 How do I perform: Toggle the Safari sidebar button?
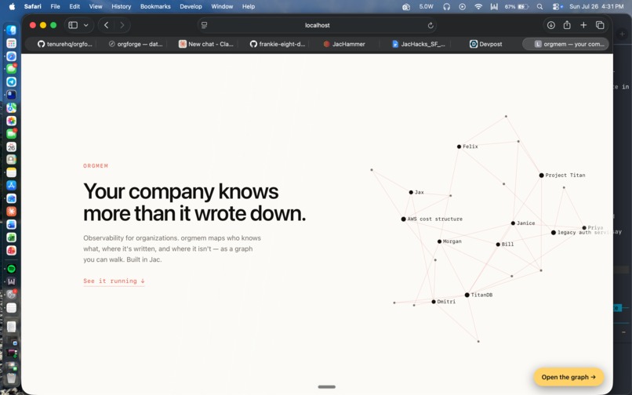73,25
